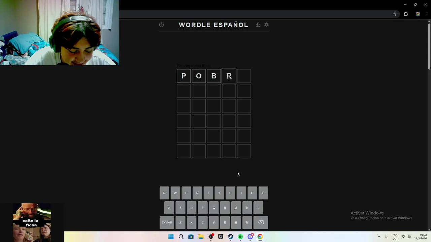The height and width of the screenshot is (242, 431).
Task: Tap the L key on the on-screen keyboard
Action: point(258,208)
